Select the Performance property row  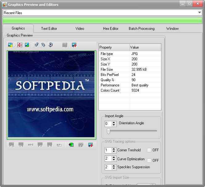click(x=130, y=85)
